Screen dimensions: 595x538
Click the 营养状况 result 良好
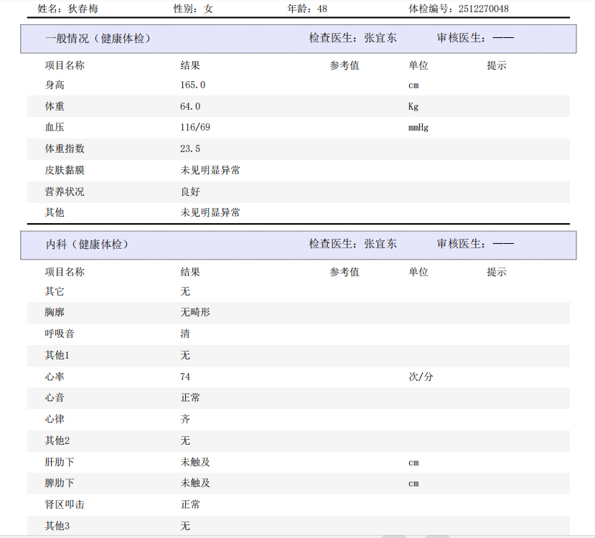pyautogui.click(x=190, y=192)
